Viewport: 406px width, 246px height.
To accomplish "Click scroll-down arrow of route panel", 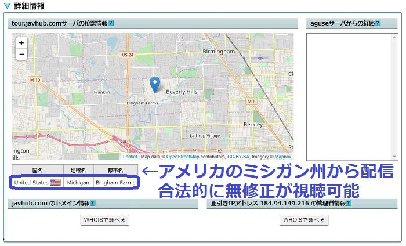I will 394,157.
